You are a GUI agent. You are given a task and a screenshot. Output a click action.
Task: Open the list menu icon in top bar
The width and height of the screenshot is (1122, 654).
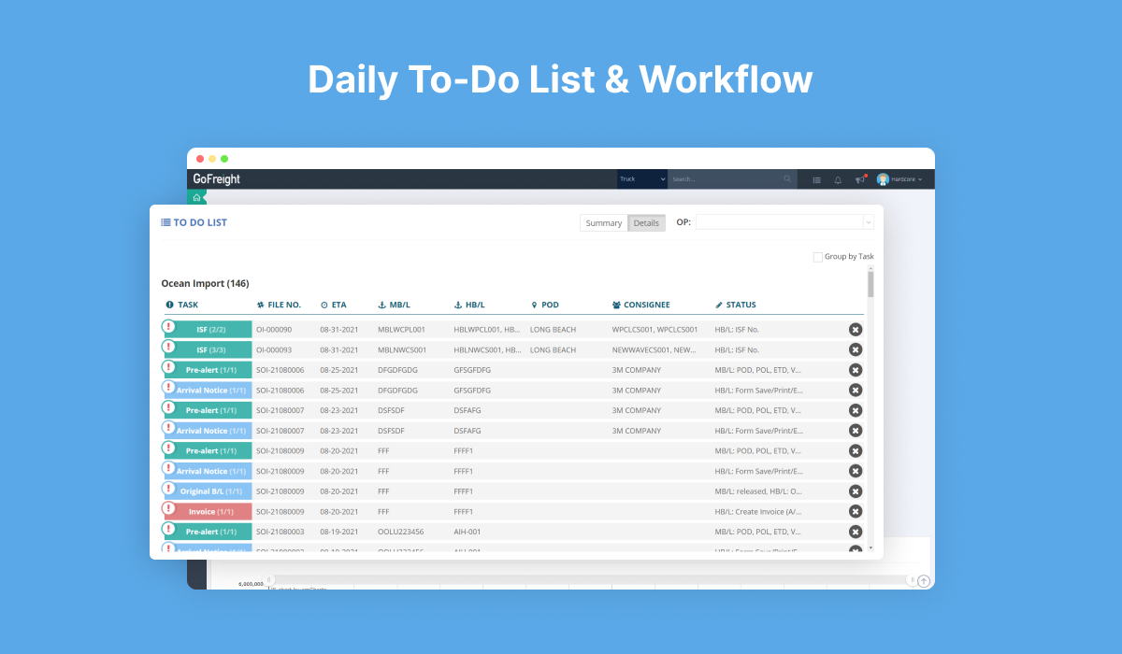816,179
